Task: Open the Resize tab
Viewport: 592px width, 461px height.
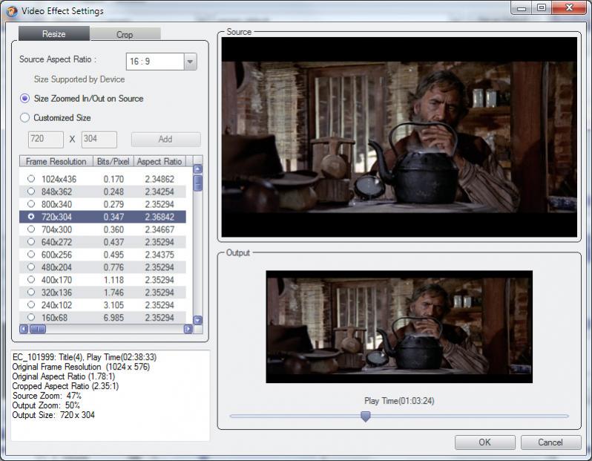Action: tap(53, 34)
